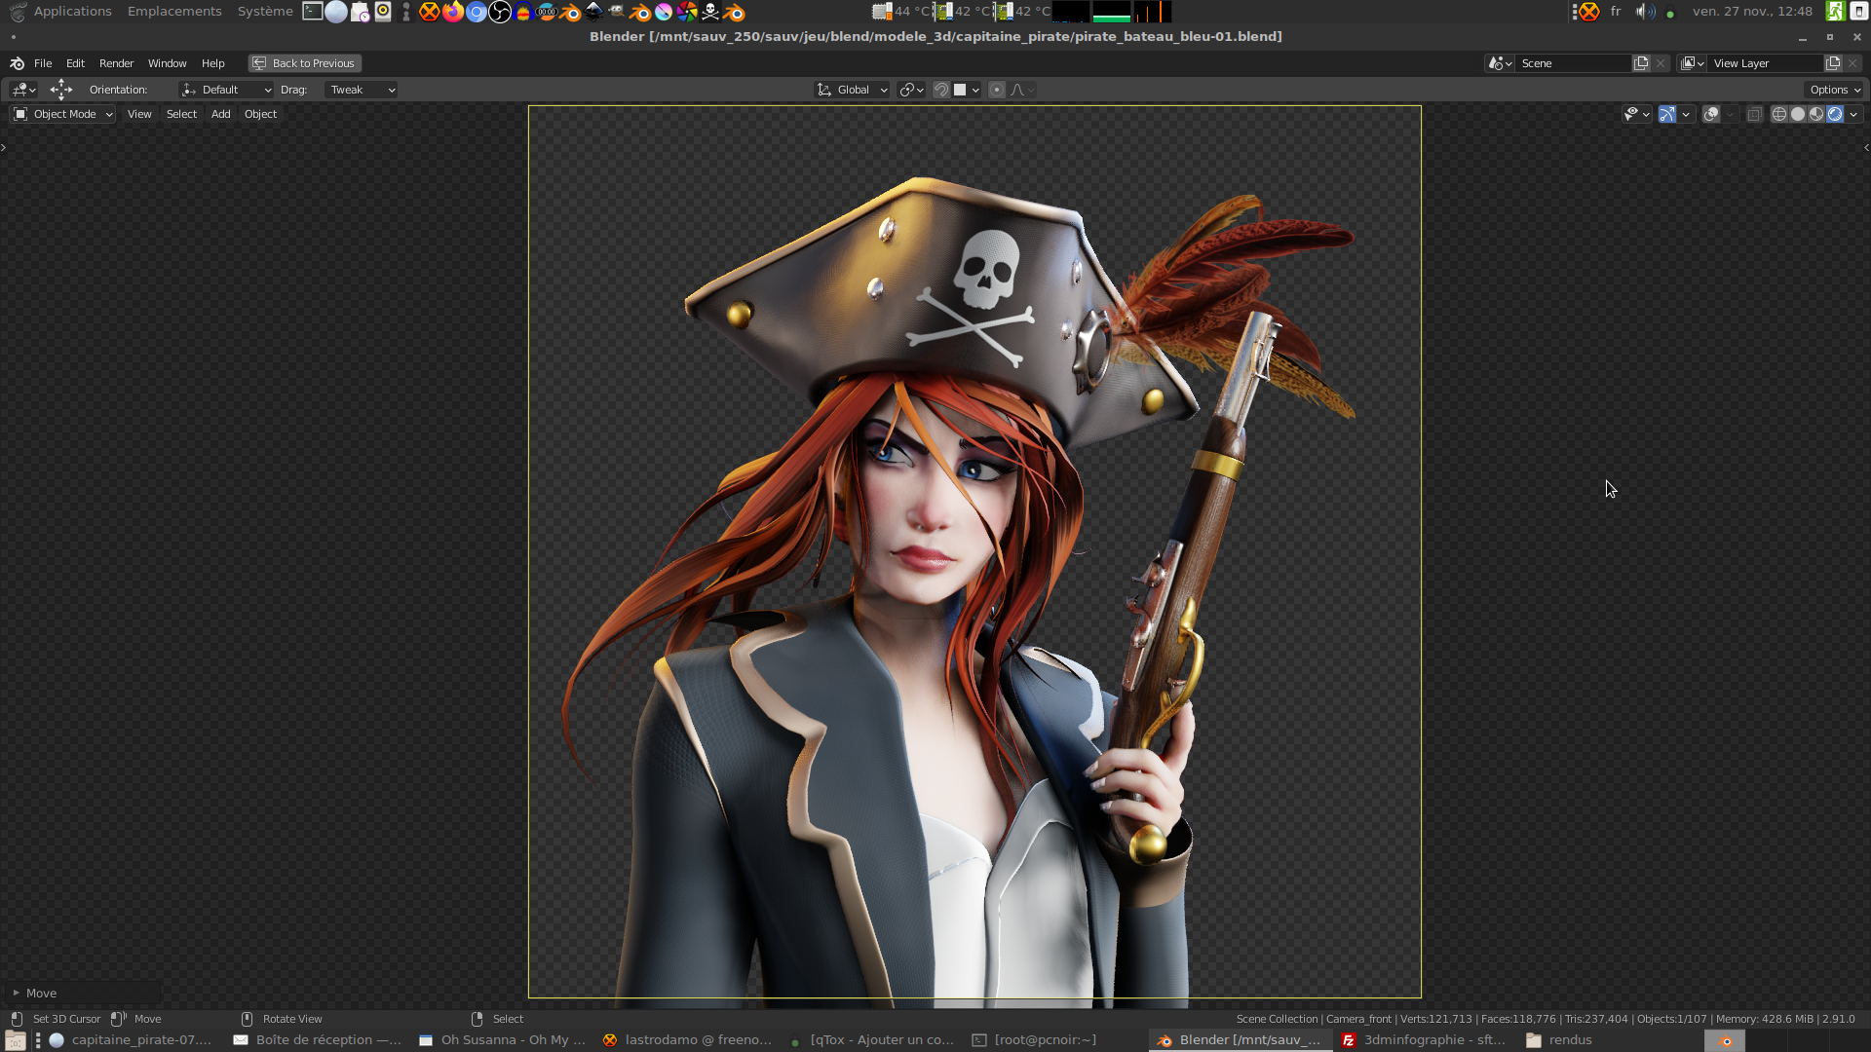Click the volume speaker tray icon
Screen dimensions: 1871x1052
pyautogui.click(x=1644, y=12)
